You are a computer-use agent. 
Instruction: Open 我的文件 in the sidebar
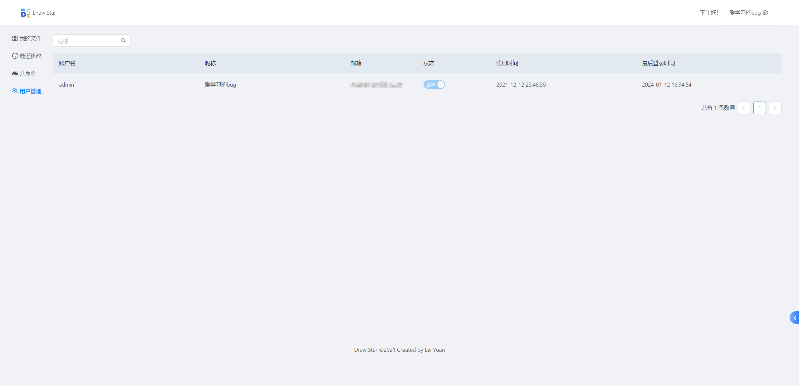coord(27,38)
